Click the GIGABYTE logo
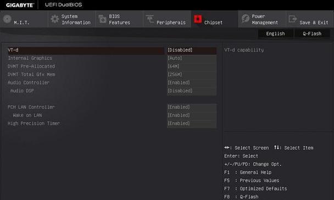Image resolution: width=334 pixels, height=200 pixels. 20,5
